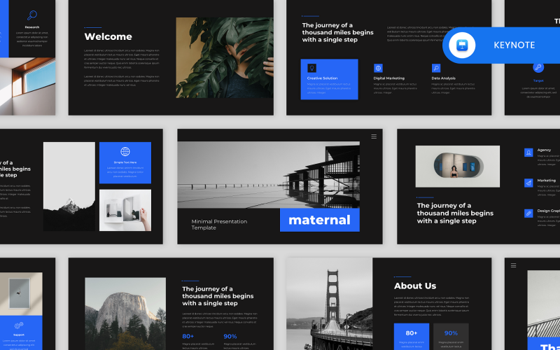The image size is (560, 350).
Task: Select the Welcome slide leaf photo
Action: pyautogui.click(x=225, y=58)
